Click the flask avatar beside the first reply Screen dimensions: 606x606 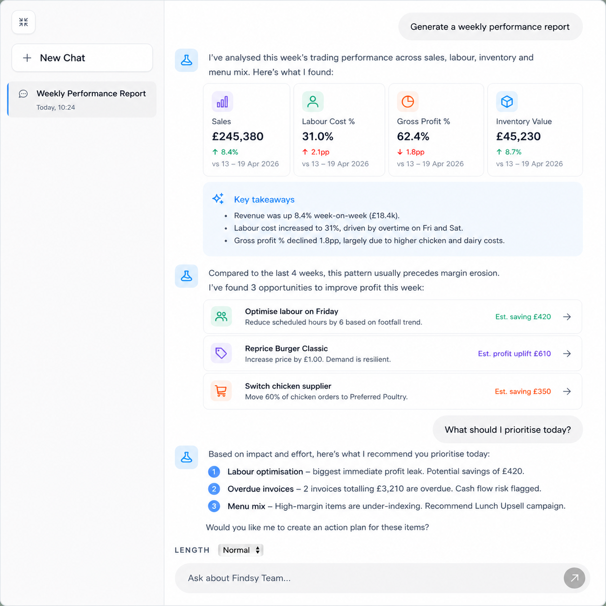187,60
